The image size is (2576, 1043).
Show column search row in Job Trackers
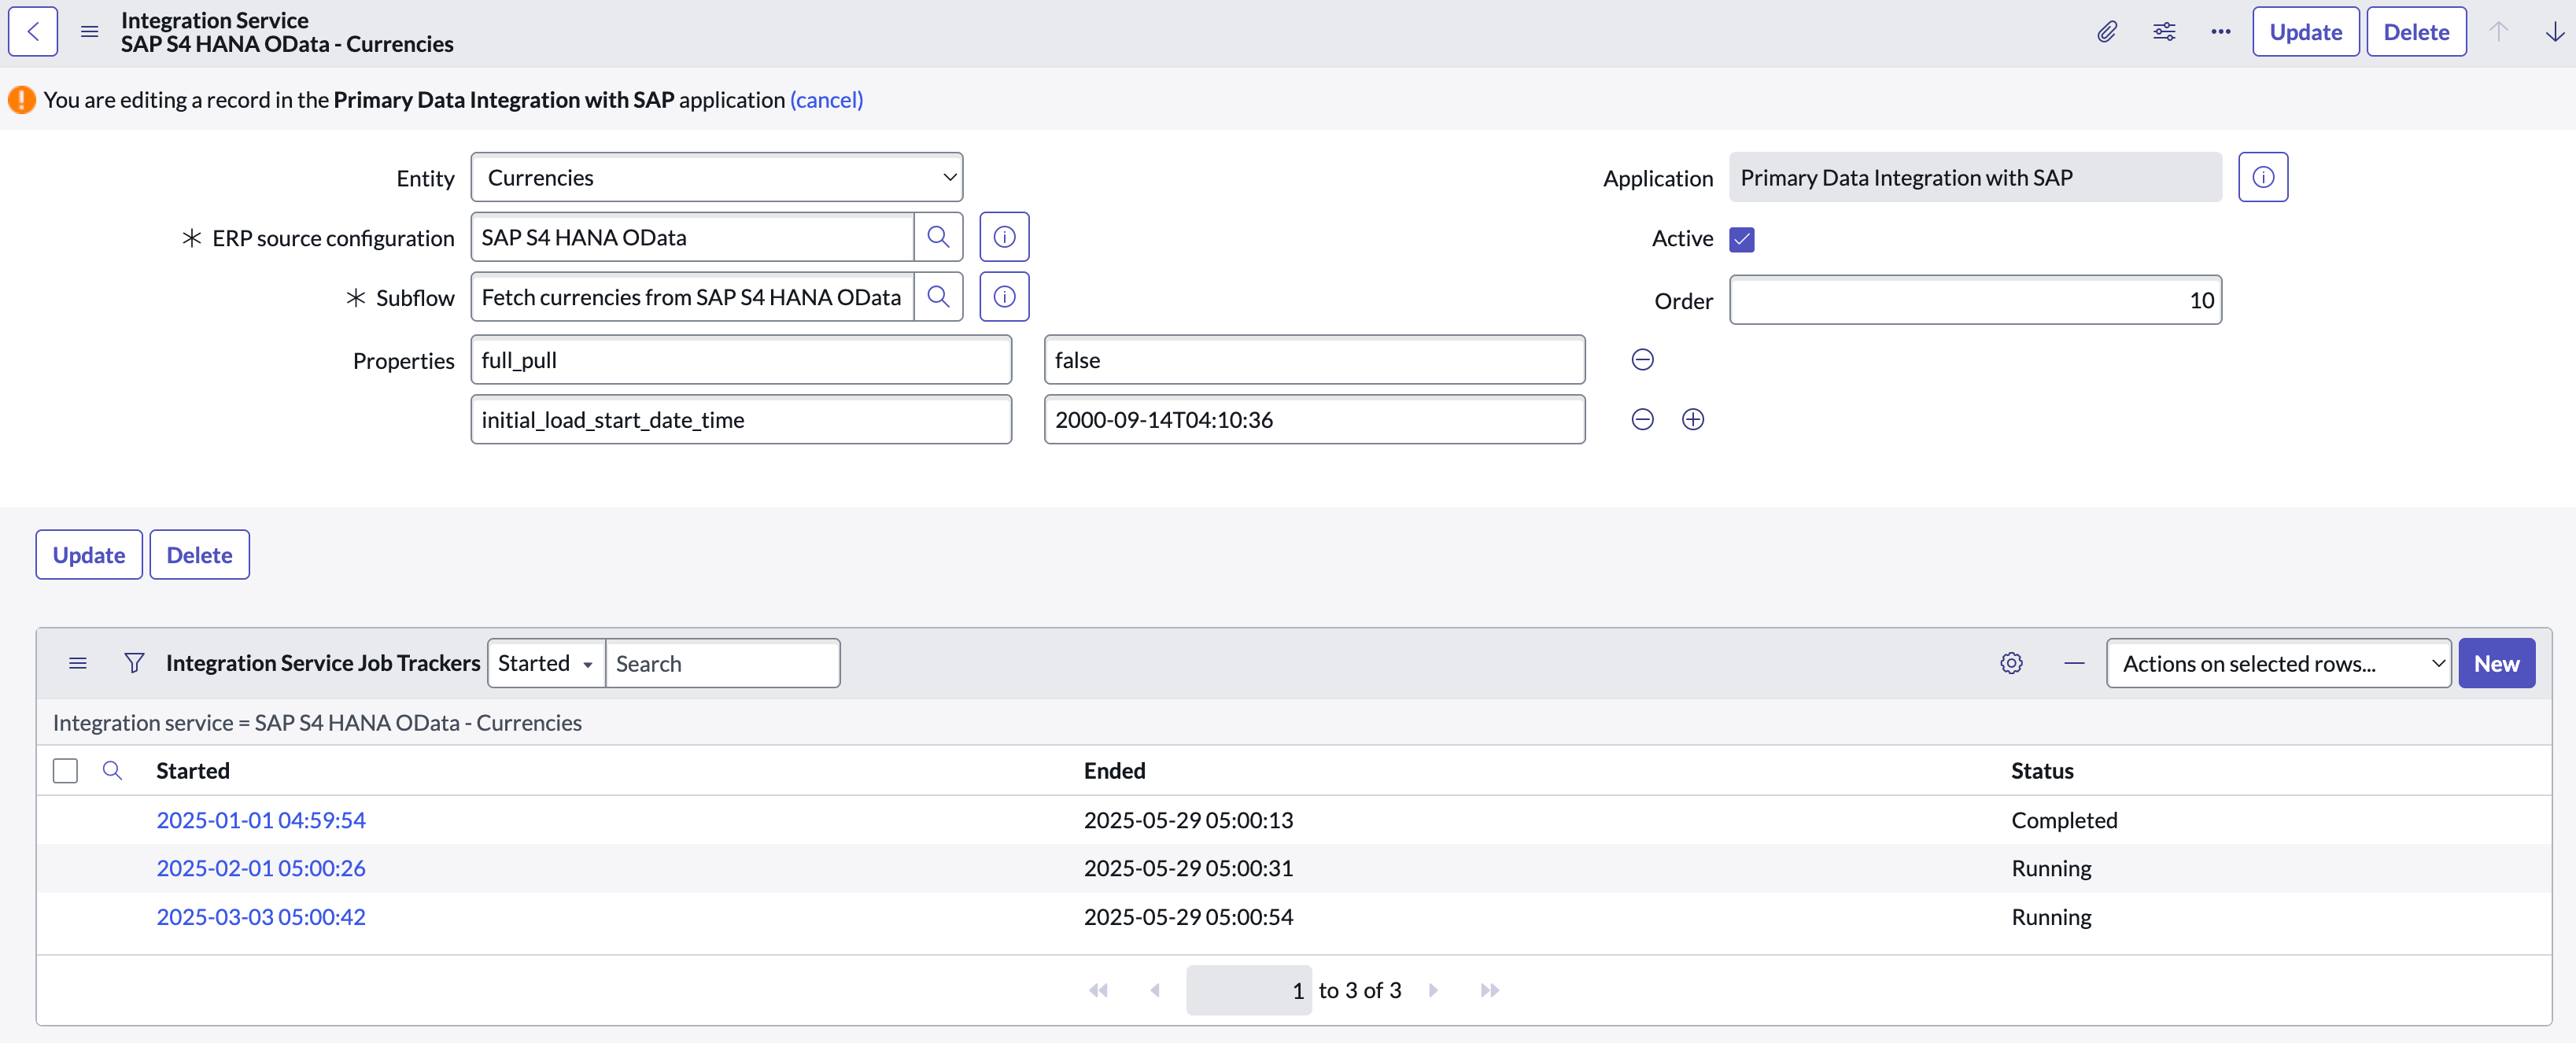(112, 770)
